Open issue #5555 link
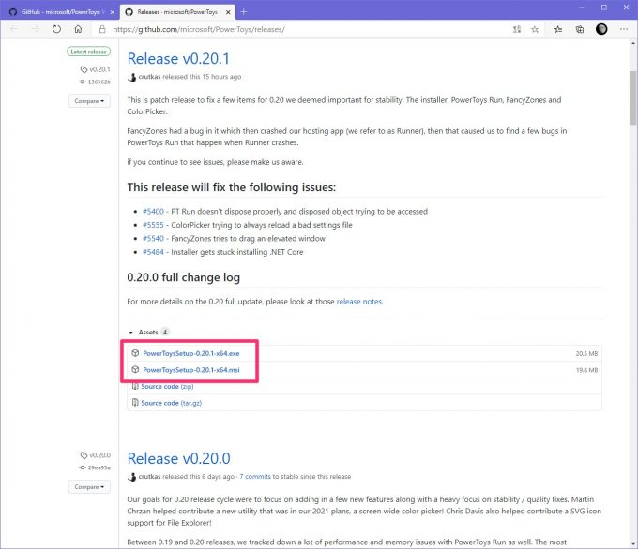This screenshot has height=549, width=638. (x=153, y=225)
